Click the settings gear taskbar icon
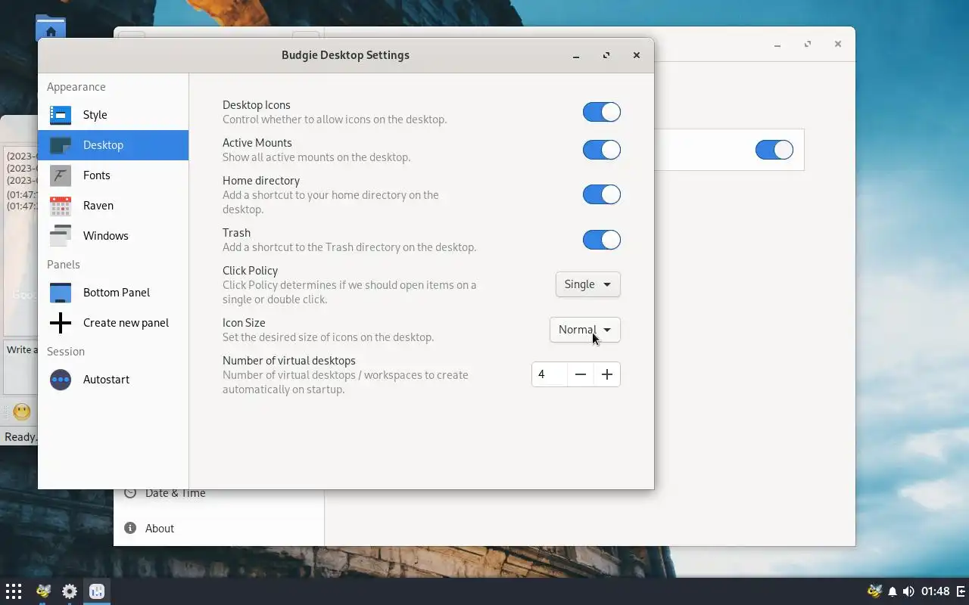The width and height of the screenshot is (969, 605). pyautogui.click(x=70, y=591)
